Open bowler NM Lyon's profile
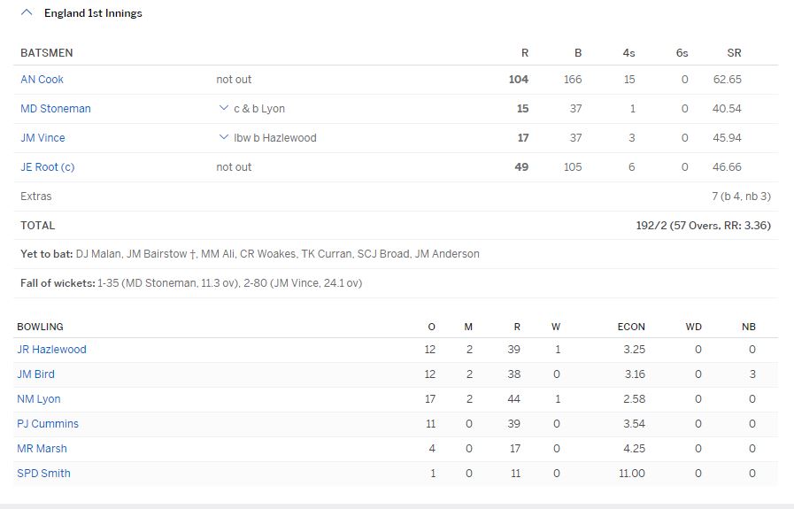Screen dimensions: 794x509 (39, 398)
